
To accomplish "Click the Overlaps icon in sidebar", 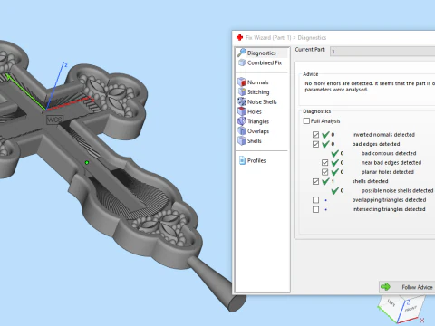I will click(242, 130).
